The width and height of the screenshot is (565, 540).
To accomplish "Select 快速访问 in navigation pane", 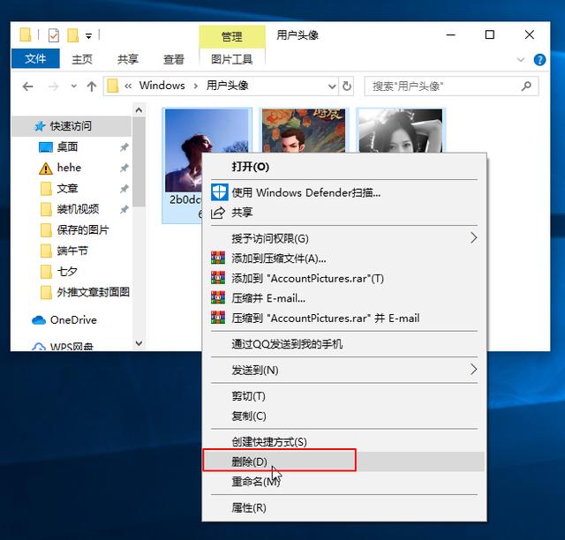I will (x=72, y=126).
